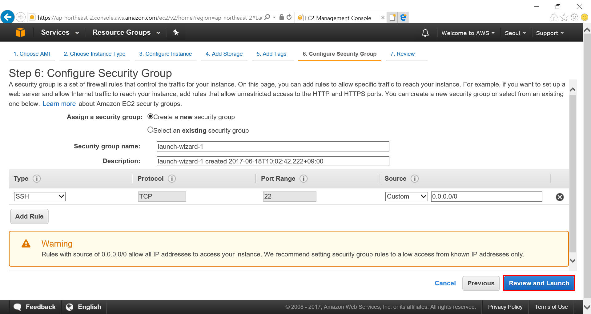Click the page scrollbar down arrow
The image size is (591, 314).
coord(587,307)
